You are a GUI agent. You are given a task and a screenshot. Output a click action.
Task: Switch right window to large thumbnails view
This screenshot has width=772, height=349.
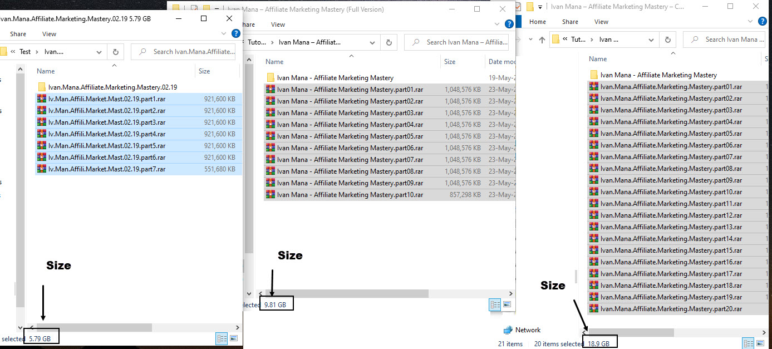761,343
